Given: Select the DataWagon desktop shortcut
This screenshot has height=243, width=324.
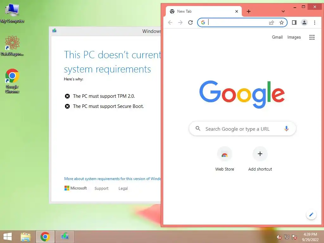Looking at the screenshot, I should point(12,46).
